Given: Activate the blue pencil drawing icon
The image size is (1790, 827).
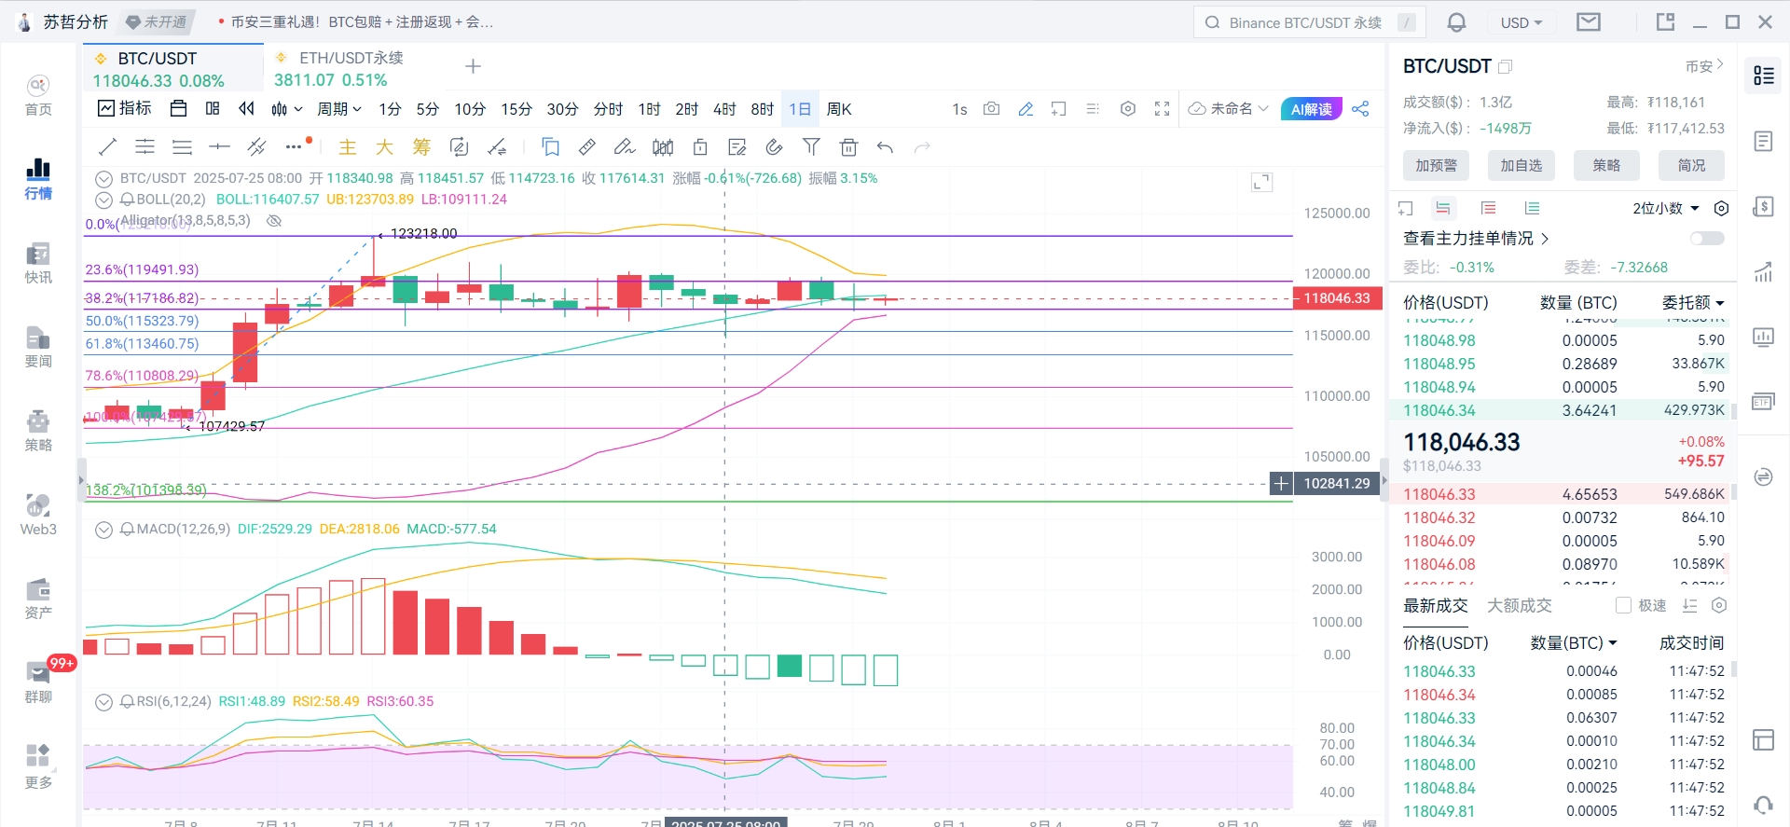Looking at the screenshot, I should (x=1026, y=109).
